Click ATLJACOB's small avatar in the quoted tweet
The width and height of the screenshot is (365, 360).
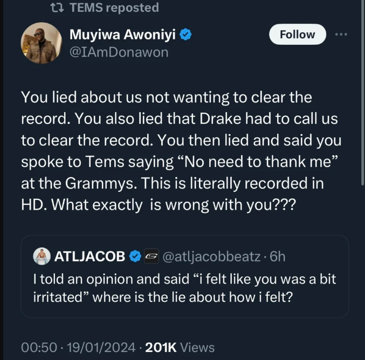pos(42,257)
